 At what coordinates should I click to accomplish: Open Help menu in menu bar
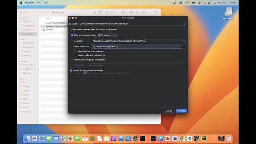coord(46,3)
